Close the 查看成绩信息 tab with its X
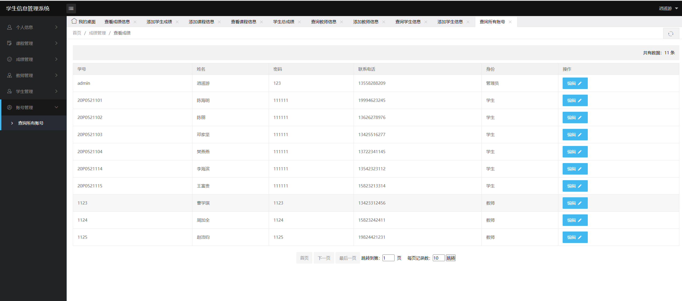682x301 pixels. point(135,22)
